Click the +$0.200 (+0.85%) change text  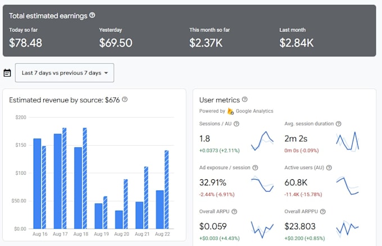[304, 239]
